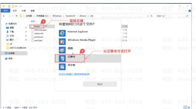The width and height of the screenshot is (196, 109).
Task: Open the u8 folder in sidebar
Action: [9, 44]
